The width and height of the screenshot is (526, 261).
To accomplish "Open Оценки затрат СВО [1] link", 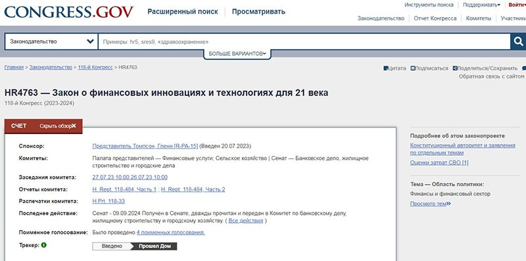I will [x=439, y=162].
